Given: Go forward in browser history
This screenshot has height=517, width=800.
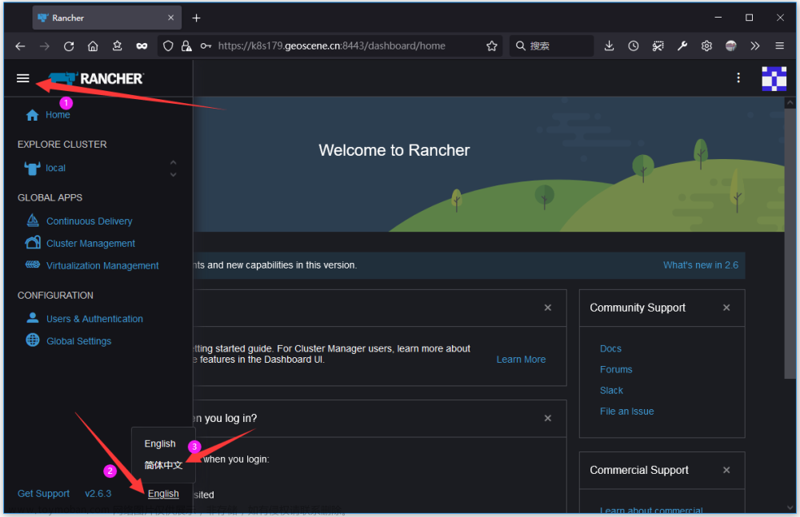Looking at the screenshot, I should pyautogui.click(x=45, y=46).
